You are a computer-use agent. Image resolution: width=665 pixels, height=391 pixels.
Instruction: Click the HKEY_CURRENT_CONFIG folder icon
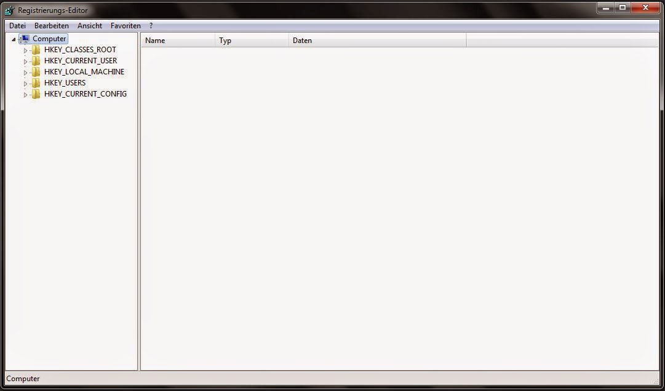pos(36,93)
